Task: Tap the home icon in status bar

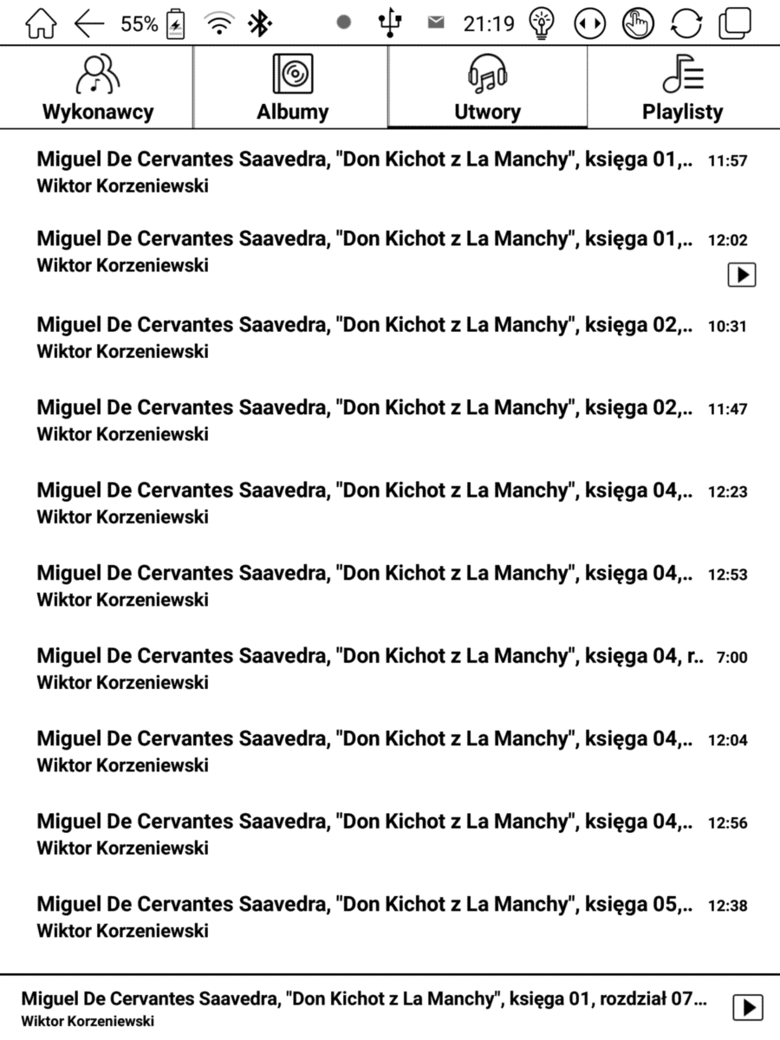Action: [x=40, y=23]
